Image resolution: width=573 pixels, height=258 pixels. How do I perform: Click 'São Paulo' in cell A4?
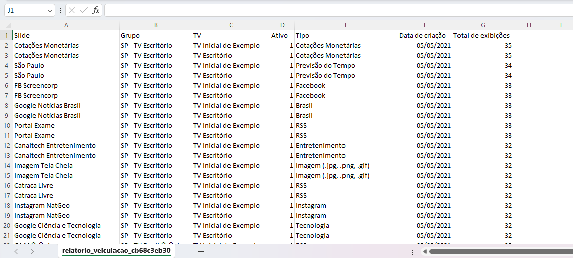[29, 66]
